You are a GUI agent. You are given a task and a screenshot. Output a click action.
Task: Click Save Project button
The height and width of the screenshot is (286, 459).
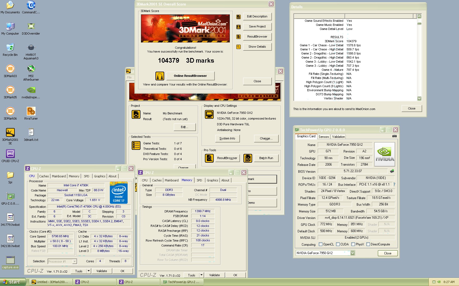(257, 26)
